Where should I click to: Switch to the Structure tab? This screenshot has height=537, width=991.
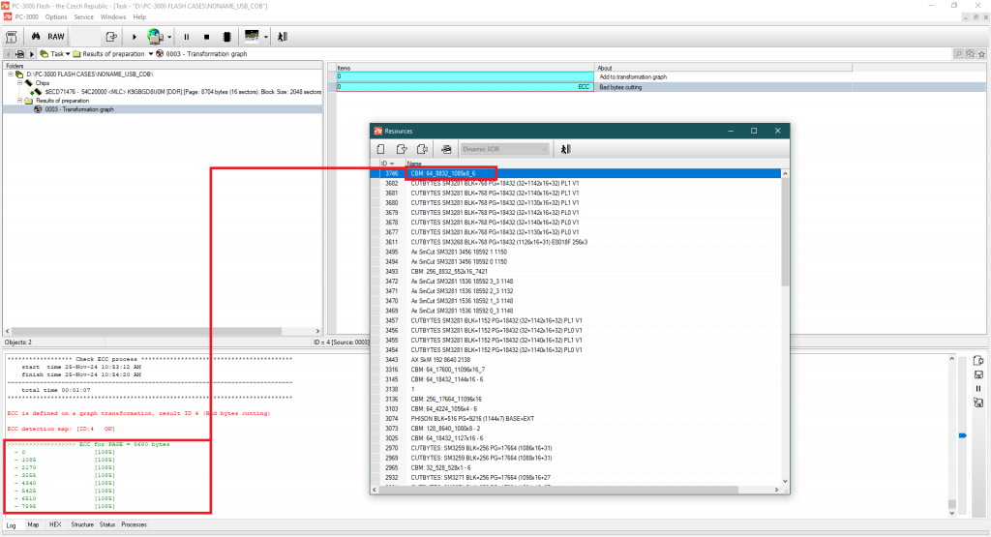pyautogui.click(x=82, y=524)
